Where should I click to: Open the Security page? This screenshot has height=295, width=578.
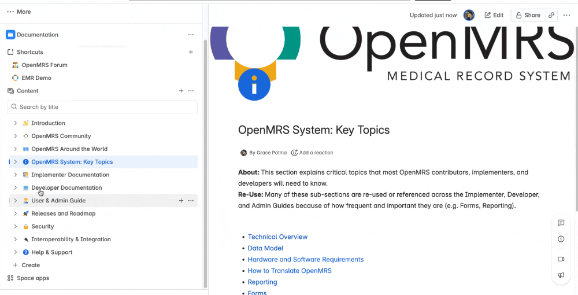pos(42,226)
